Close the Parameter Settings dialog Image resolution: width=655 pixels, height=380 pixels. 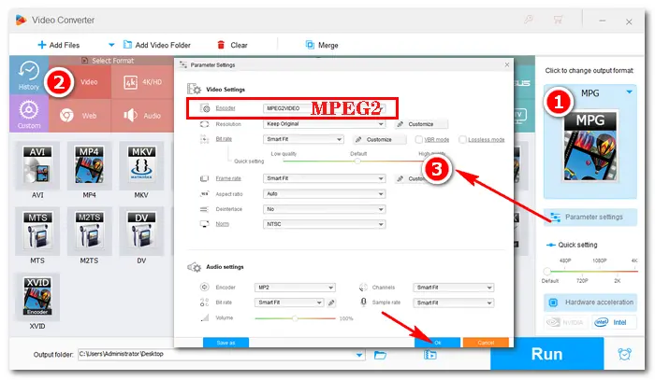pyautogui.click(x=507, y=64)
